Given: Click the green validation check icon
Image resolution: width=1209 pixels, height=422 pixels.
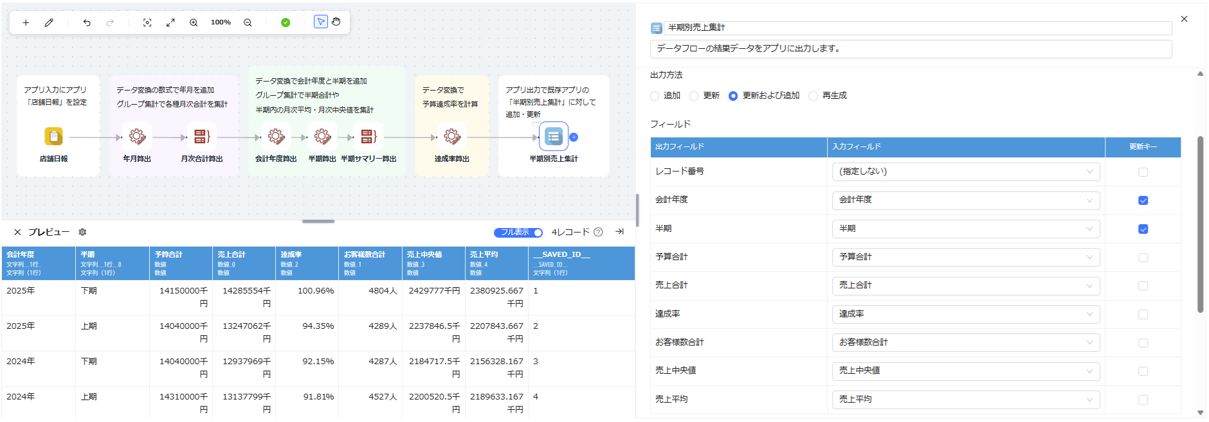Looking at the screenshot, I should pyautogui.click(x=286, y=22).
